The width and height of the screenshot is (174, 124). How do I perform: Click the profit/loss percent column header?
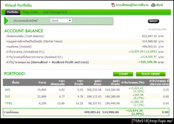pyautogui.click(x=133, y=82)
